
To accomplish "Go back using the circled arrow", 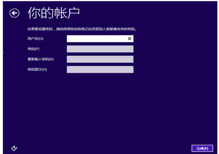I will 14,13.
